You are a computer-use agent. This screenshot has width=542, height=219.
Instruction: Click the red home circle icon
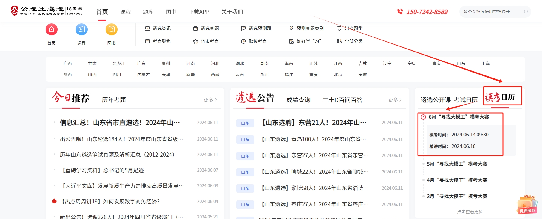point(52,29)
